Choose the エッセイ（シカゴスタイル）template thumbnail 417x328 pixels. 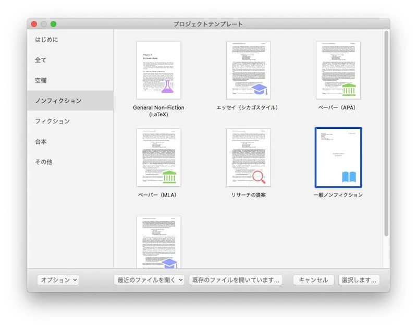coord(249,70)
